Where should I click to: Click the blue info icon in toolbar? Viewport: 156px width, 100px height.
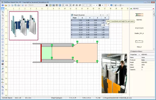pos(3,5)
